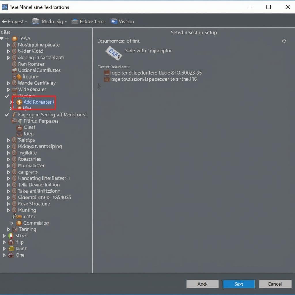Expand the Stirec node
Viewport: 295px width, 295px height.
[4, 236]
